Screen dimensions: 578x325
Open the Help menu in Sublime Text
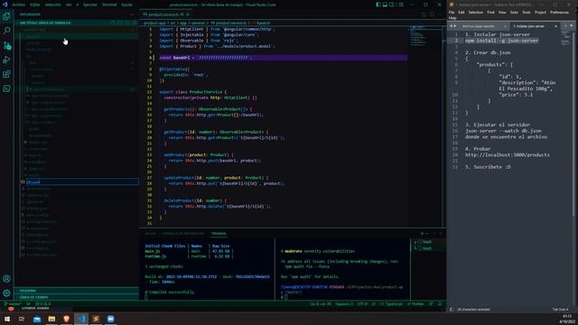coord(452,18)
